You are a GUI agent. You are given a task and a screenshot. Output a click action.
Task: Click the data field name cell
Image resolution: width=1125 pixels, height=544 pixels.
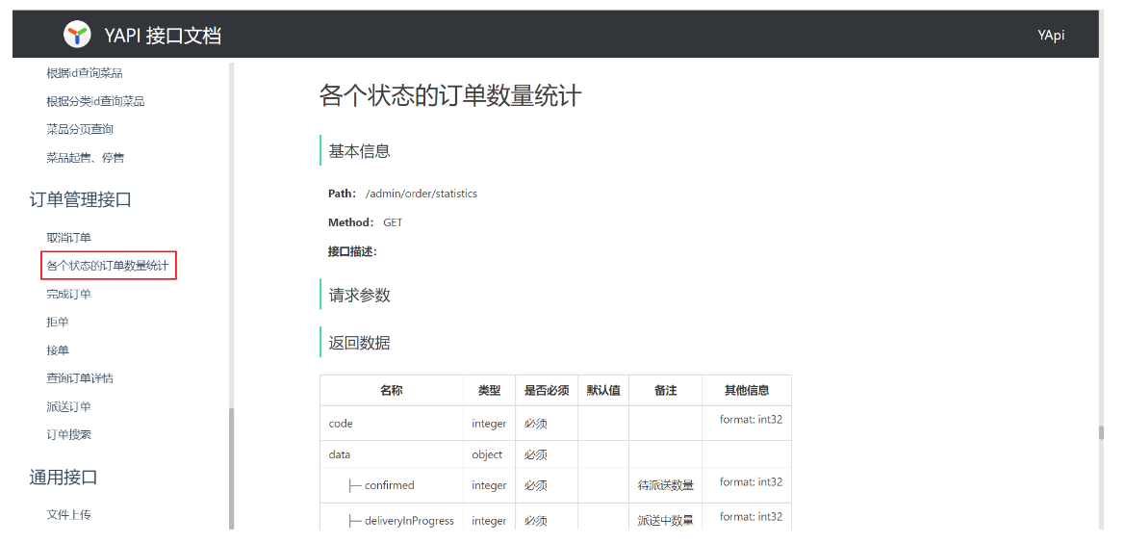coord(391,454)
